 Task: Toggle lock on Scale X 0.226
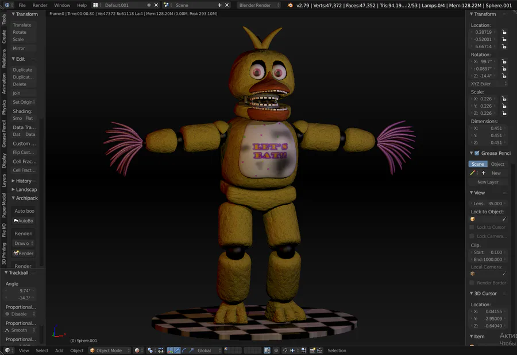(x=504, y=99)
